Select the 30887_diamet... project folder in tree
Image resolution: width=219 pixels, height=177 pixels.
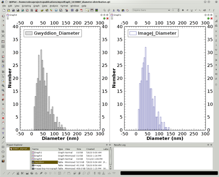tap(20, 149)
